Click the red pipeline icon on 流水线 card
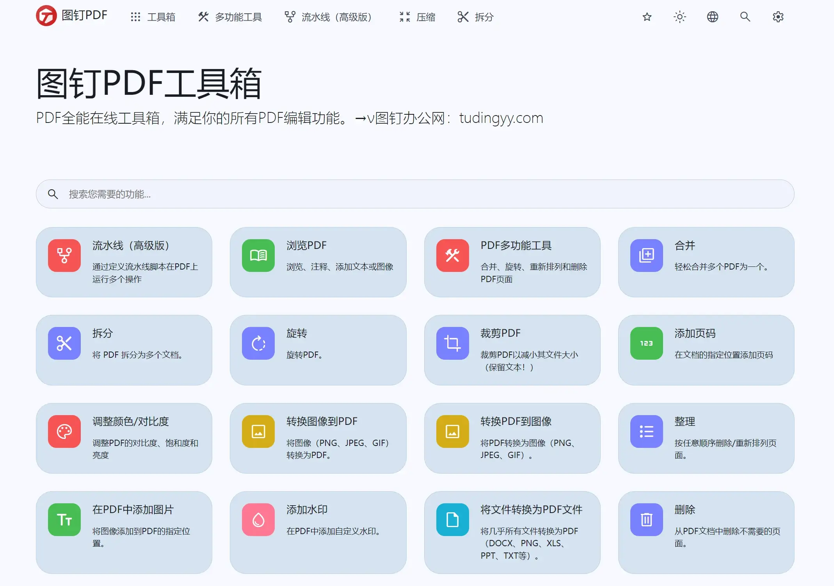 [x=64, y=256]
